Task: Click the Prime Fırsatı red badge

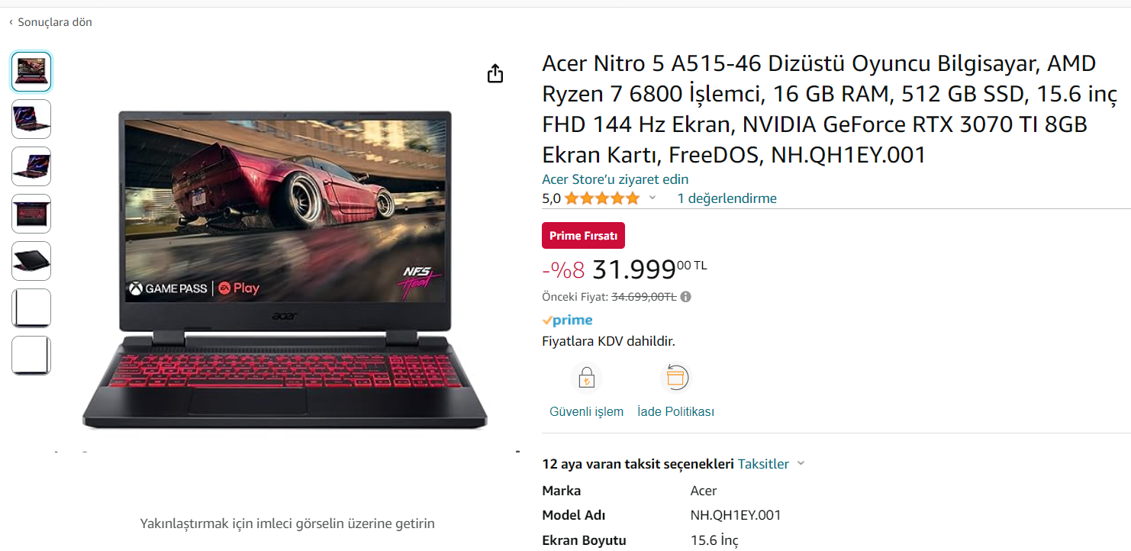Action: [583, 236]
